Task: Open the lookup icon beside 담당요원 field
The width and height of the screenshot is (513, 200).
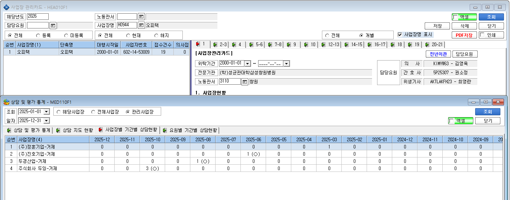Action: pyautogui.click(x=53, y=26)
